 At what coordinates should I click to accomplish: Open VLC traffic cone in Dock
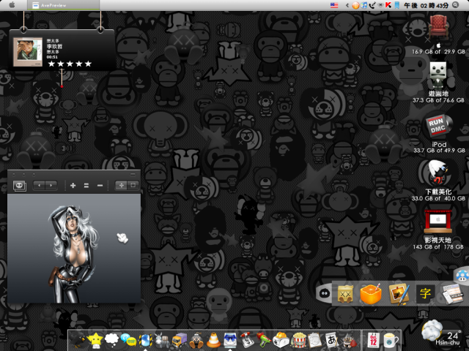pyautogui.click(x=213, y=340)
